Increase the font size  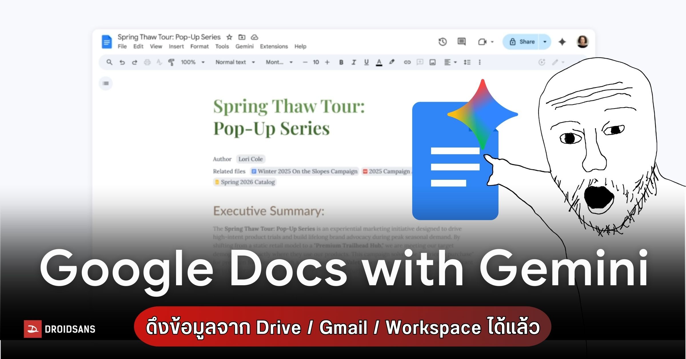[x=327, y=62]
